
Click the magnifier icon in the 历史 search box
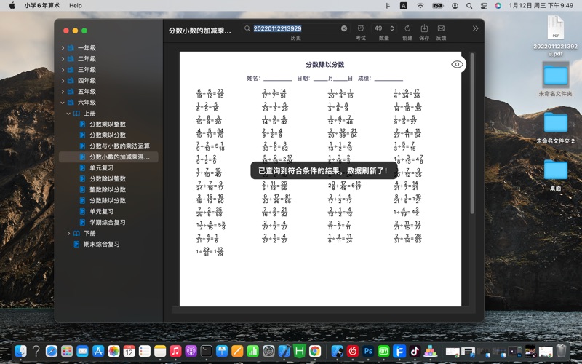[247, 28]
